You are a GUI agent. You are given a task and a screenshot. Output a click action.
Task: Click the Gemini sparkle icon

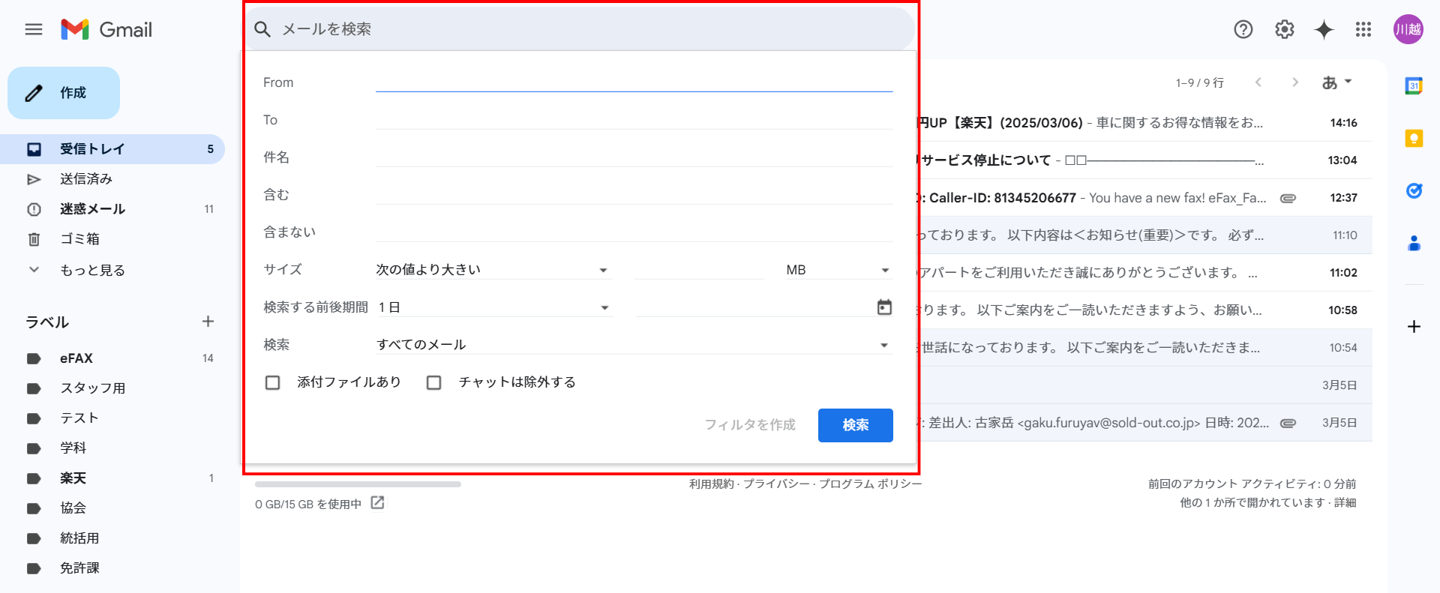pos(1324,29)
